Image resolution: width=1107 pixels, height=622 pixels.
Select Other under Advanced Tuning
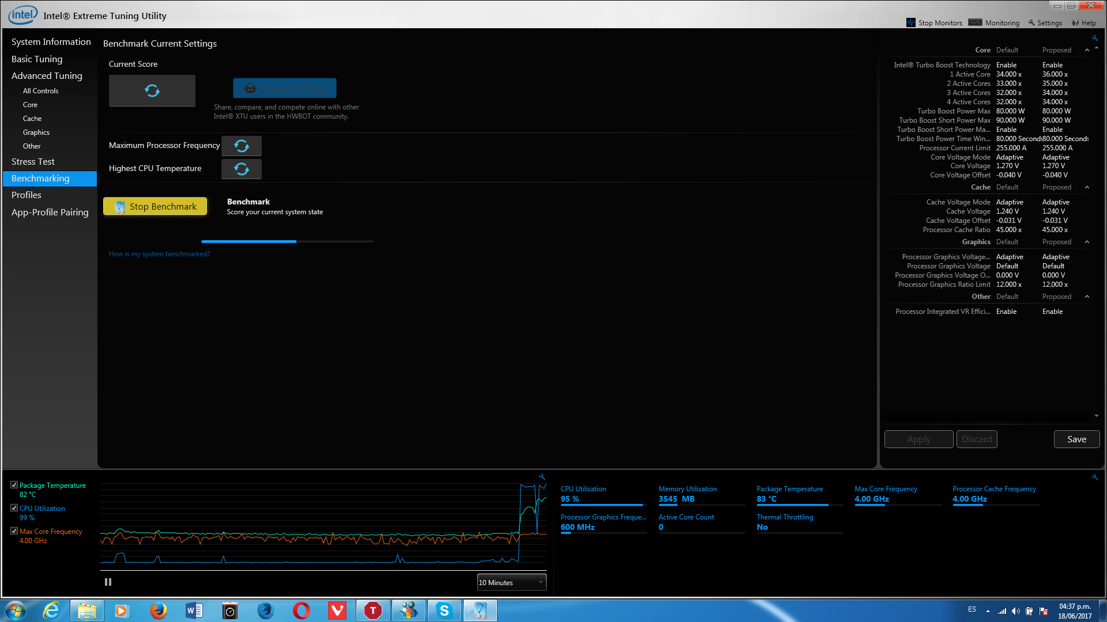tap(32, 146)
